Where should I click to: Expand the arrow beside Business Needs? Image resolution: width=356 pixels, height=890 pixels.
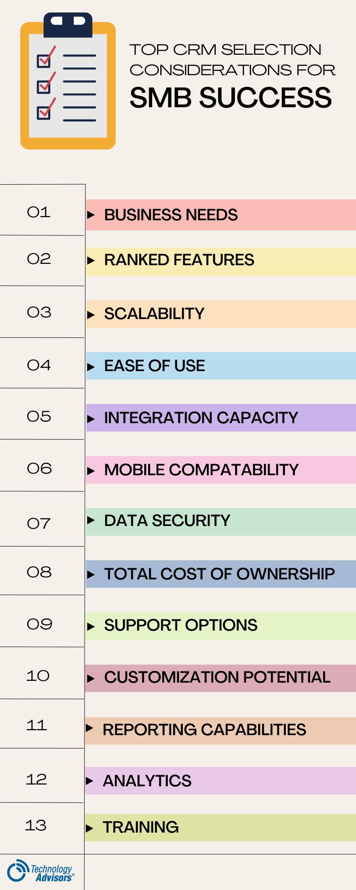pos(91,215)
